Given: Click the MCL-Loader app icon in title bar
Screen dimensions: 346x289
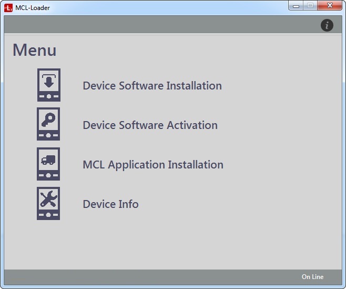Looking at the screenshot, I should [x=8, y=8].
